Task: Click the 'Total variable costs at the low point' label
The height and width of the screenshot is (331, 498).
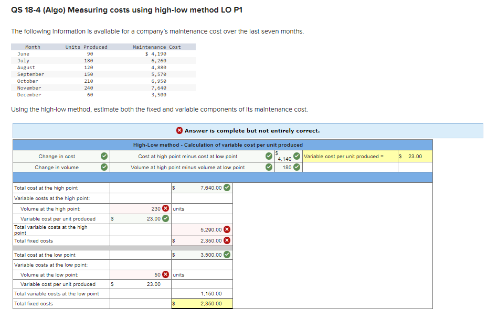Action: [57, 294]
